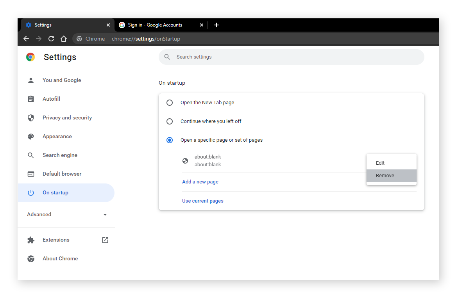Click the globe icon next to about:blank
The height and width of the screenshot is (299, 458).
185,161
